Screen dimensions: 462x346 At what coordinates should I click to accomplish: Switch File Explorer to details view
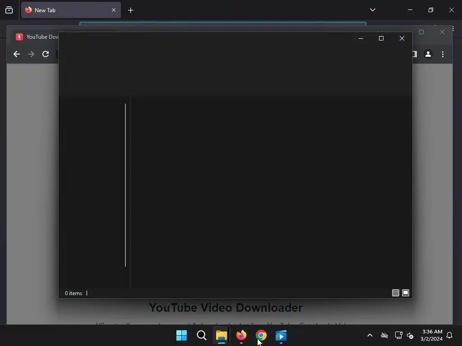pos(395,293)
